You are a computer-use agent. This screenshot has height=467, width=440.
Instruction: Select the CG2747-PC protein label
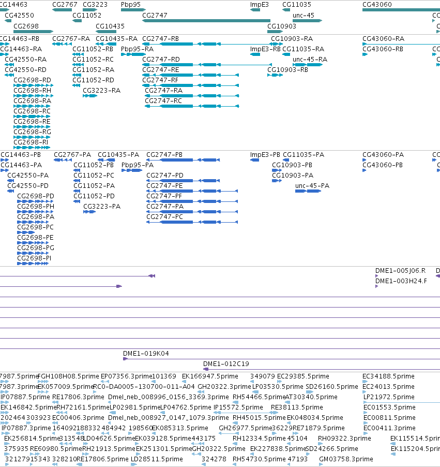[165, 216]
